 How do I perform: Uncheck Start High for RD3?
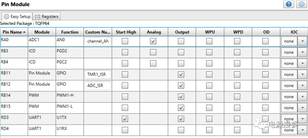[125, 119]
